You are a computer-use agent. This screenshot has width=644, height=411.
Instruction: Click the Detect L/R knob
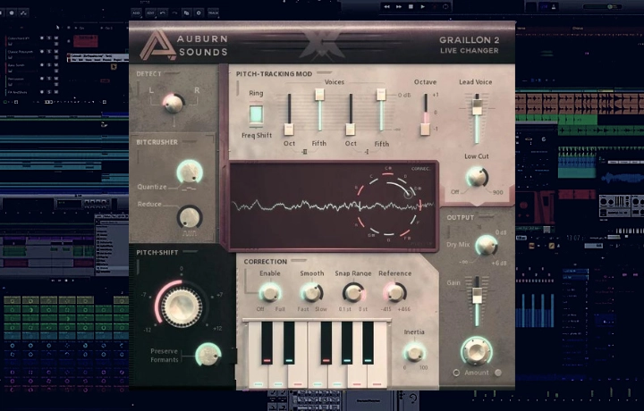174,103
